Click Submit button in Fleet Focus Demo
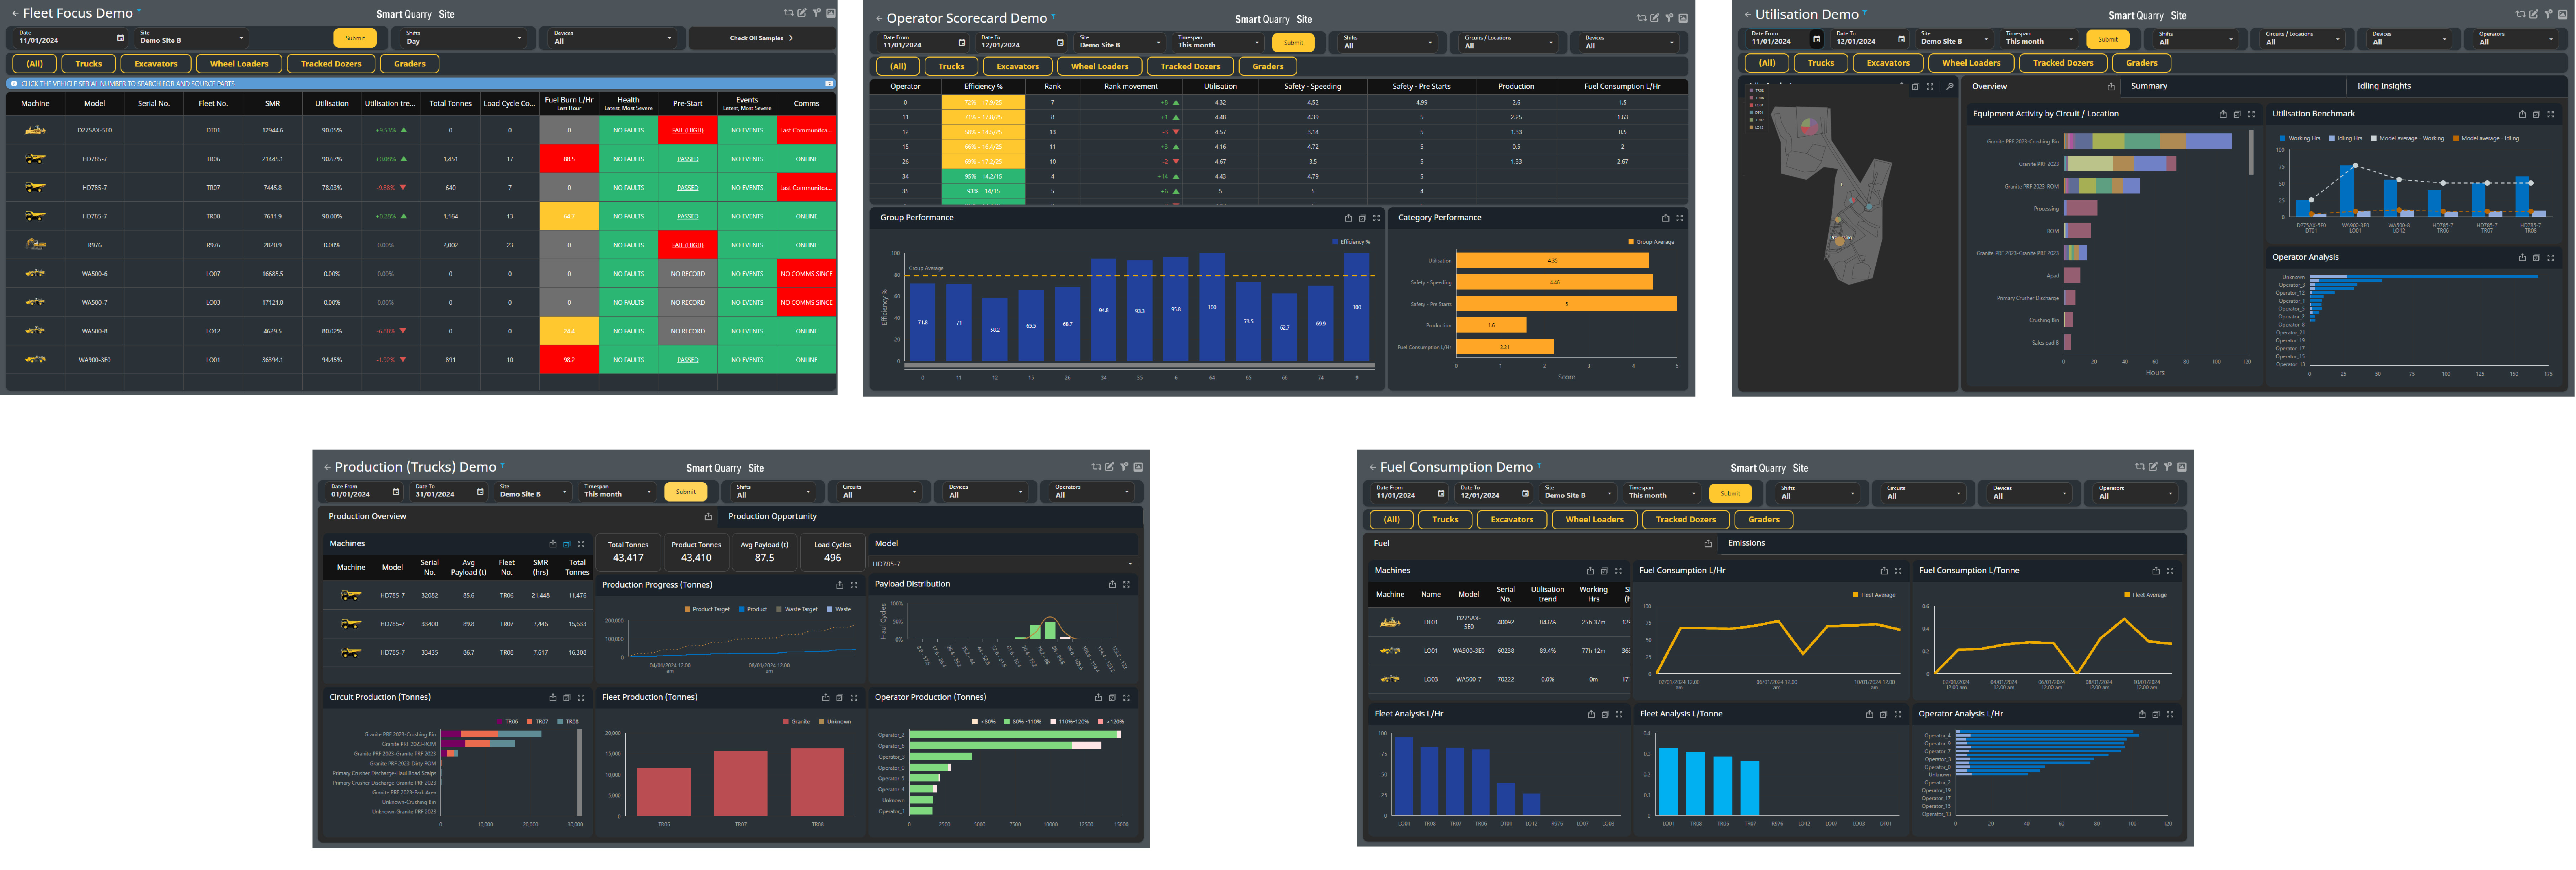This screenshot has height=870, width=2576. point(355,38)
